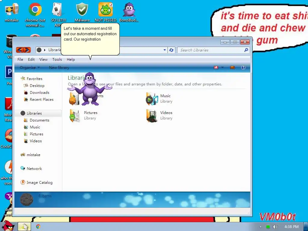The width and height of the screenshot is (308, 231).
Task: Click the Show desktop strip
Action: [x=306, y=227]
